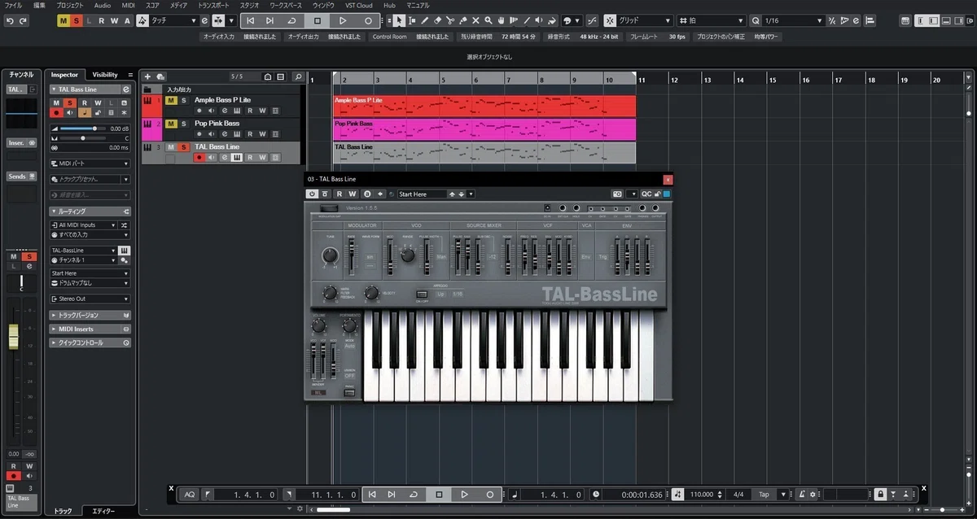Click ruler at bar 11
The width and height of the screenshot is (977, 519).
tap(642, 80)
